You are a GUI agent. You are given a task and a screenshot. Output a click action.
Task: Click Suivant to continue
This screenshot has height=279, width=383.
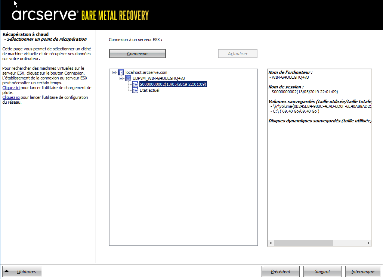[322, 272]
